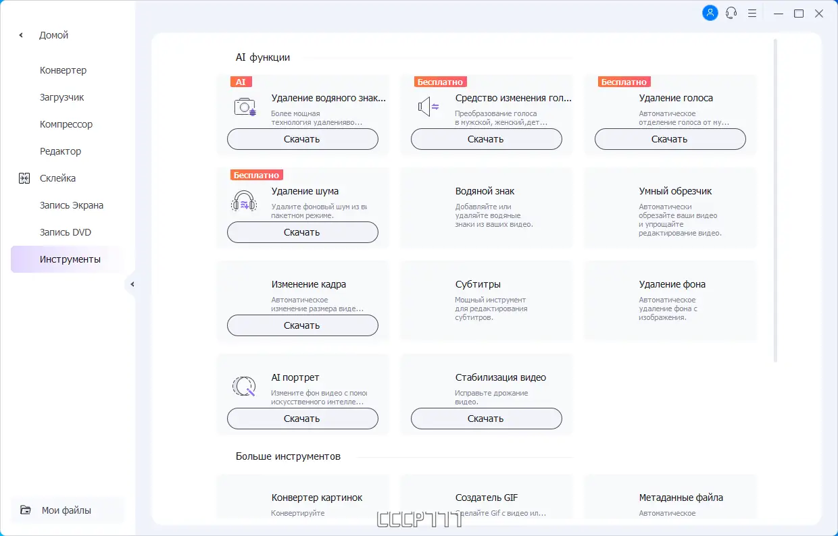
Task: Open the Субтитры tool card
Action: click(x=486, y=300)
